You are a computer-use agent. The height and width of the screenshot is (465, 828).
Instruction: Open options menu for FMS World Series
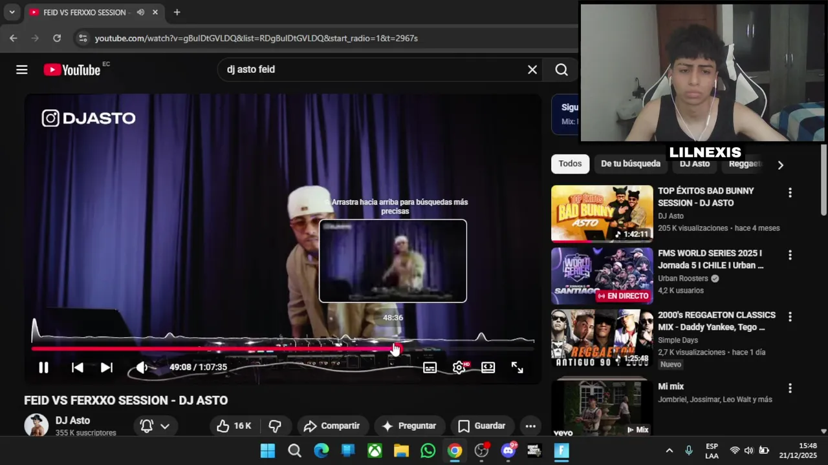[790, 255]
